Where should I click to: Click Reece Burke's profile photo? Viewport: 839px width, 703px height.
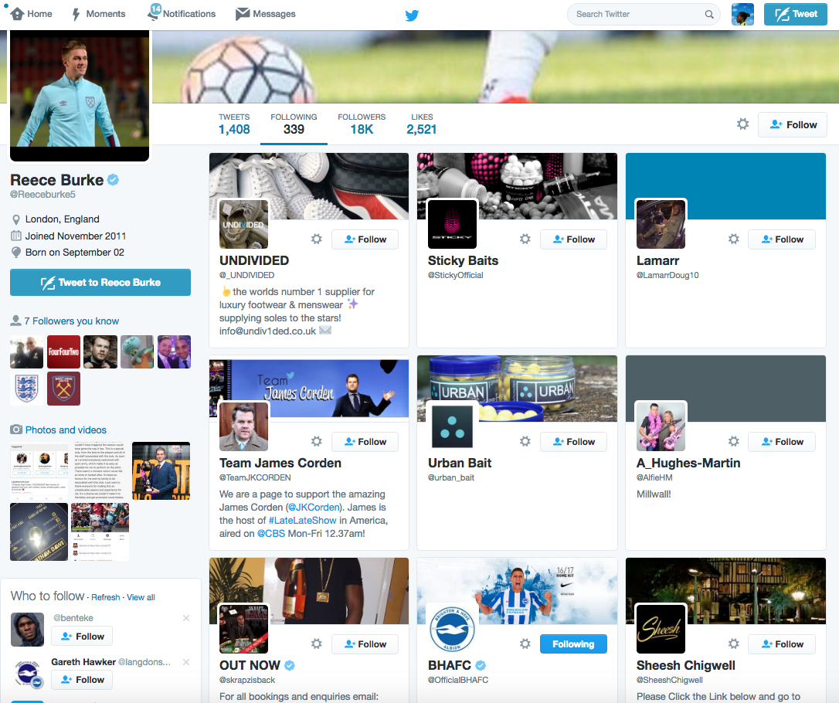pos(80,95)
